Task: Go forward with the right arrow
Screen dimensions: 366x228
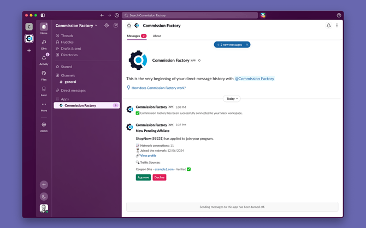Action: 109,15
